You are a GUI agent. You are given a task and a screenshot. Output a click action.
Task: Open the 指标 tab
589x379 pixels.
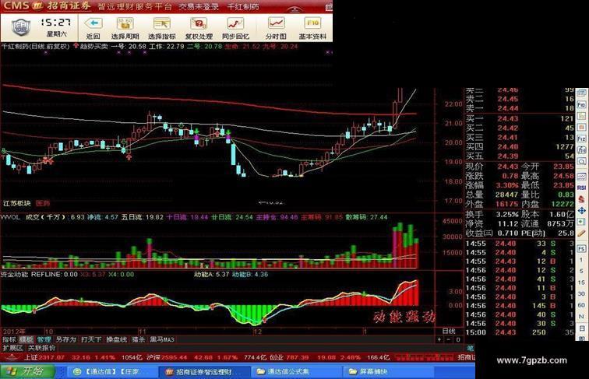pyautogui.click(x=9, y=339)
